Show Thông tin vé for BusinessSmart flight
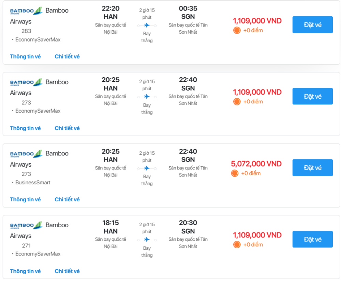The height and width of the screenshot is (283, 341). [x=25, y=199]
